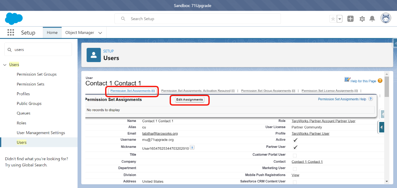Select Permission Sets in the sidebar
The height and width of the screenshot is (188, 397).
(30, 84)
